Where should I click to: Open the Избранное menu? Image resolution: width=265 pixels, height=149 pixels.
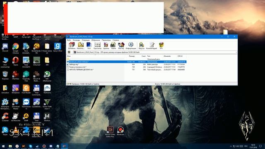coord(96,40)
